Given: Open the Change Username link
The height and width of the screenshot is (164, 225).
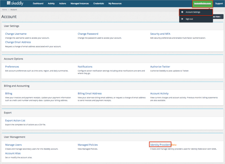Looking at the screenshot, I should 16,34.
